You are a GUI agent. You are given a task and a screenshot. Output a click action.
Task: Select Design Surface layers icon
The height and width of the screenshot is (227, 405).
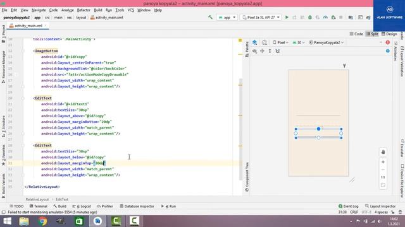tap(254, 42)
